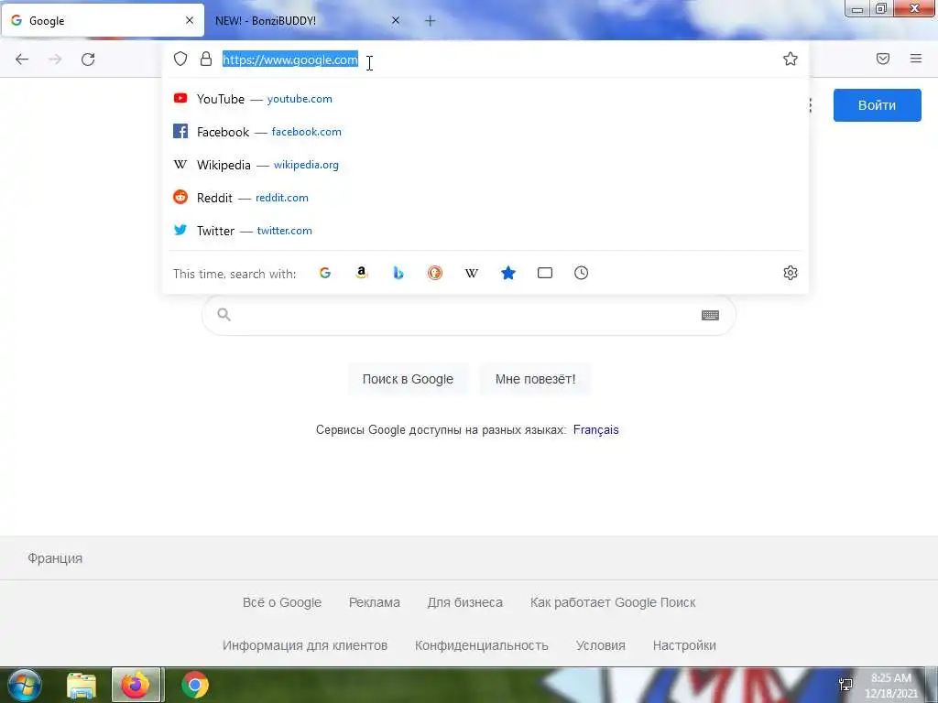
Task: Select the YouTube suggestion row
Action: (485, 99)
